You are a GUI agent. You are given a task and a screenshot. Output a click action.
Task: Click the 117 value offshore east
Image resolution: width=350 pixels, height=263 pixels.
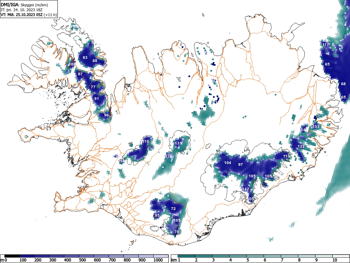tap(325, 45)
